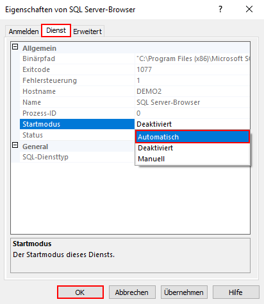This screenshot has height=304, width=264.
Task: Switch to the Anmelden tab
Action: tap(24, 31)
